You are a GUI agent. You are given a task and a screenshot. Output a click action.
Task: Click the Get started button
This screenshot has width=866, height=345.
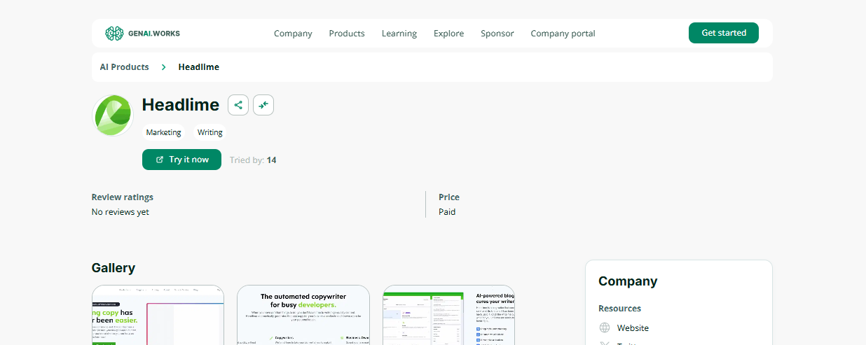click(724, 33)
